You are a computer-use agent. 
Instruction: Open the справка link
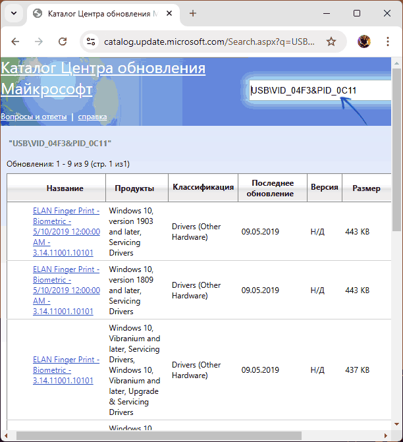(92, 117)
